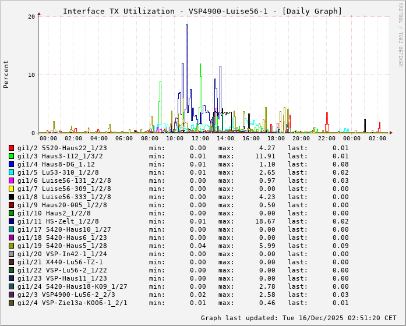Screen dimensions: 406x326
Task: Click the gi1/24 5420-Haus18-K09 legend entry
Action: click(72, 286)
